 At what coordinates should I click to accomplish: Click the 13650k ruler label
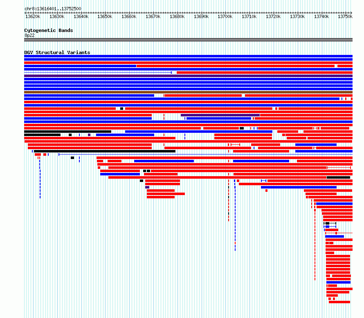point(105,16)
